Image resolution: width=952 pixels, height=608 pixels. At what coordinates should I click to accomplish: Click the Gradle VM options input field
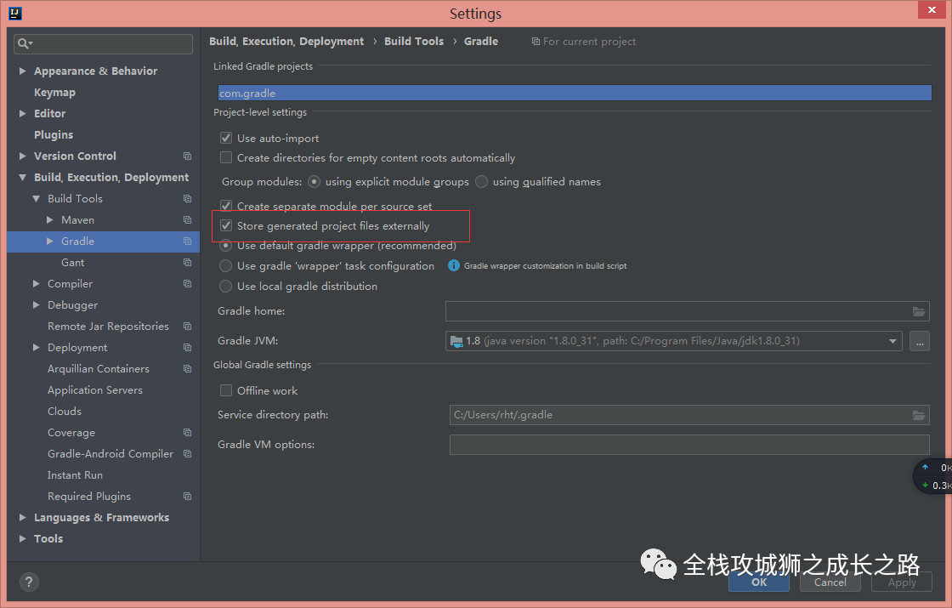point(689,445)
